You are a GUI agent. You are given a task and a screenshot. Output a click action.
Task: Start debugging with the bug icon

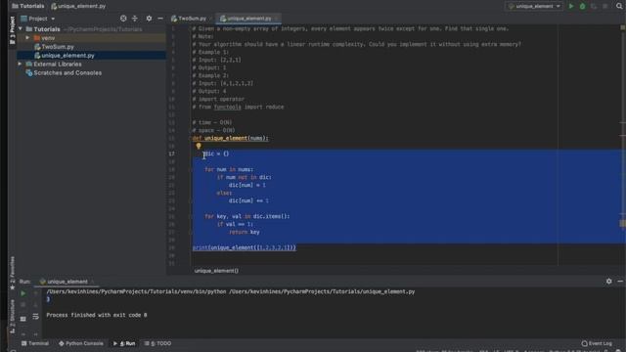coord(582,6)
